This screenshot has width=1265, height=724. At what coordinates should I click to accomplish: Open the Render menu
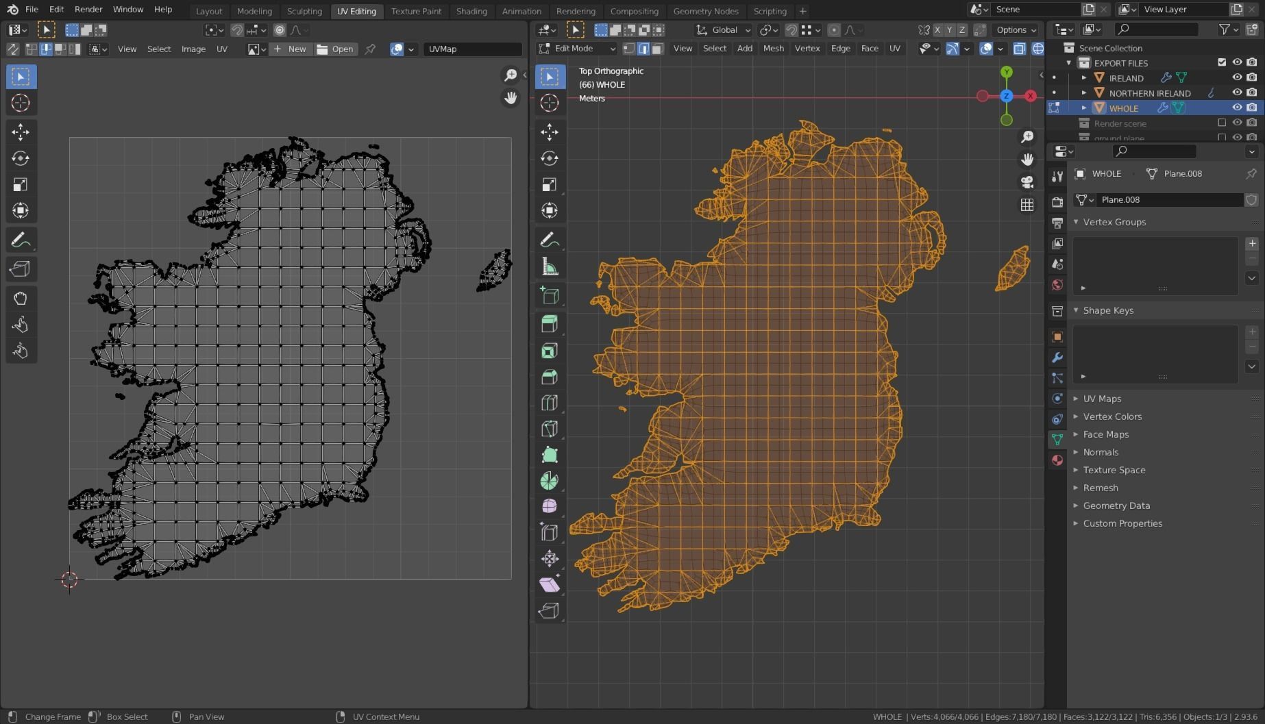pyautogui.click(x=88, y=10)
